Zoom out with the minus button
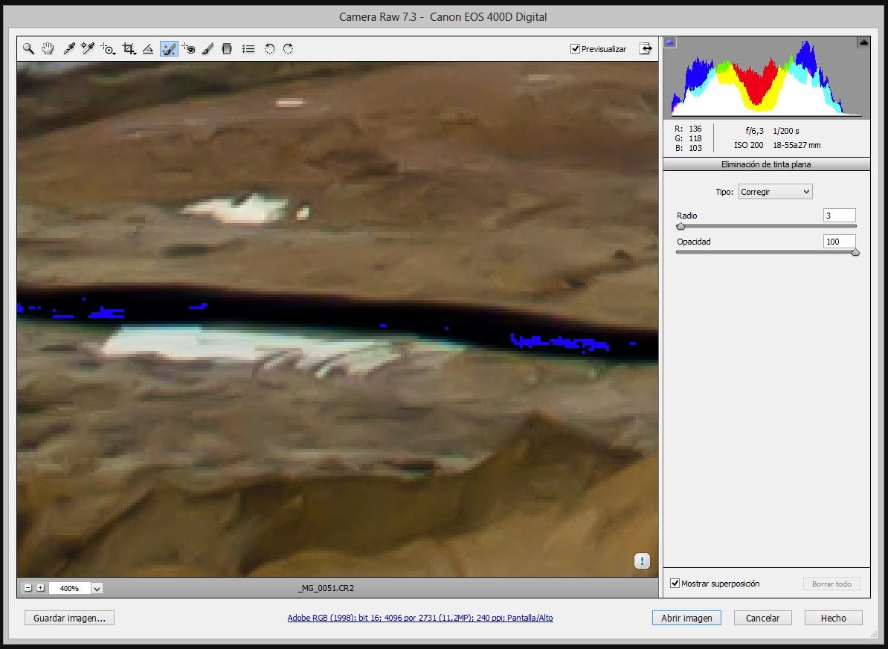Screen dimensions: 888x649 click(28, 588)
